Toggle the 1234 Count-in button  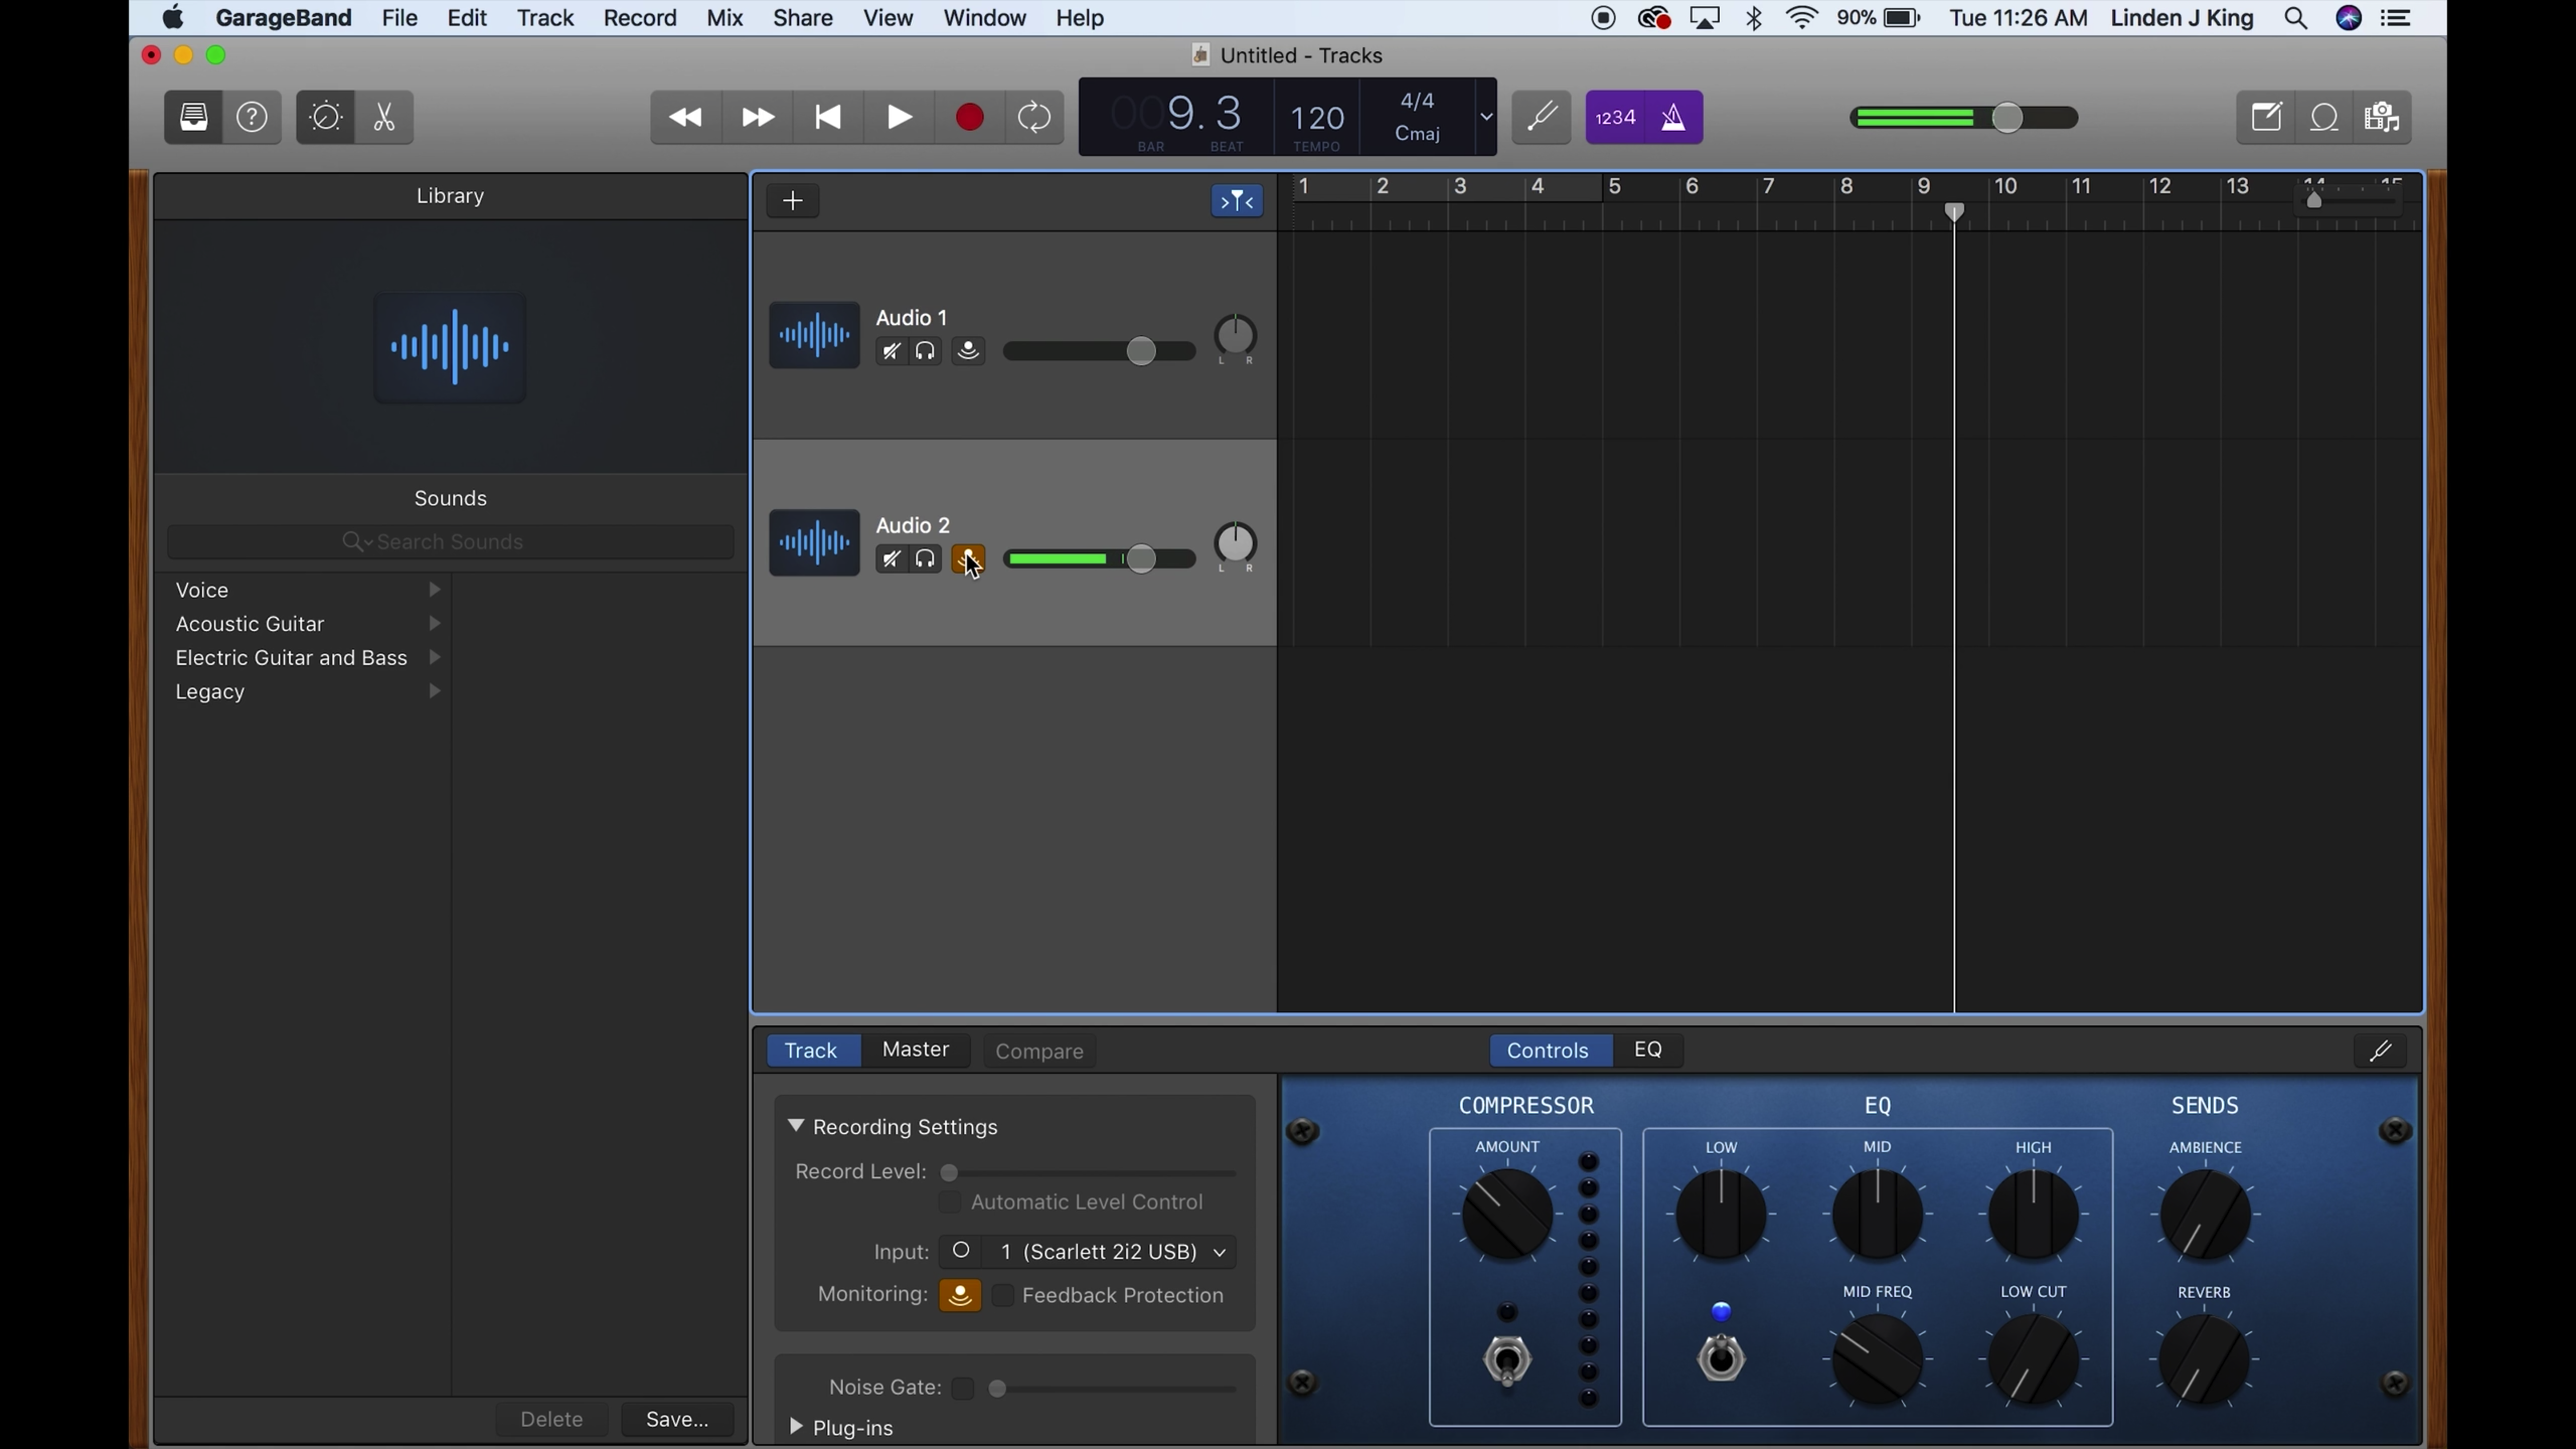[x=1615, y=118]
